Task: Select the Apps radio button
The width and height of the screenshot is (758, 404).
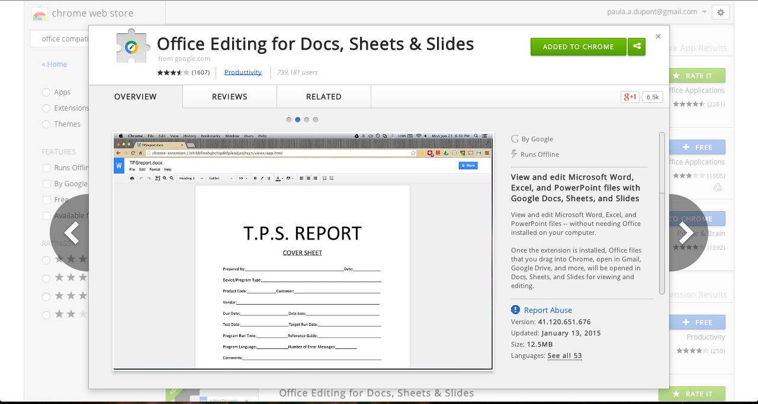Action: [46, 92]
